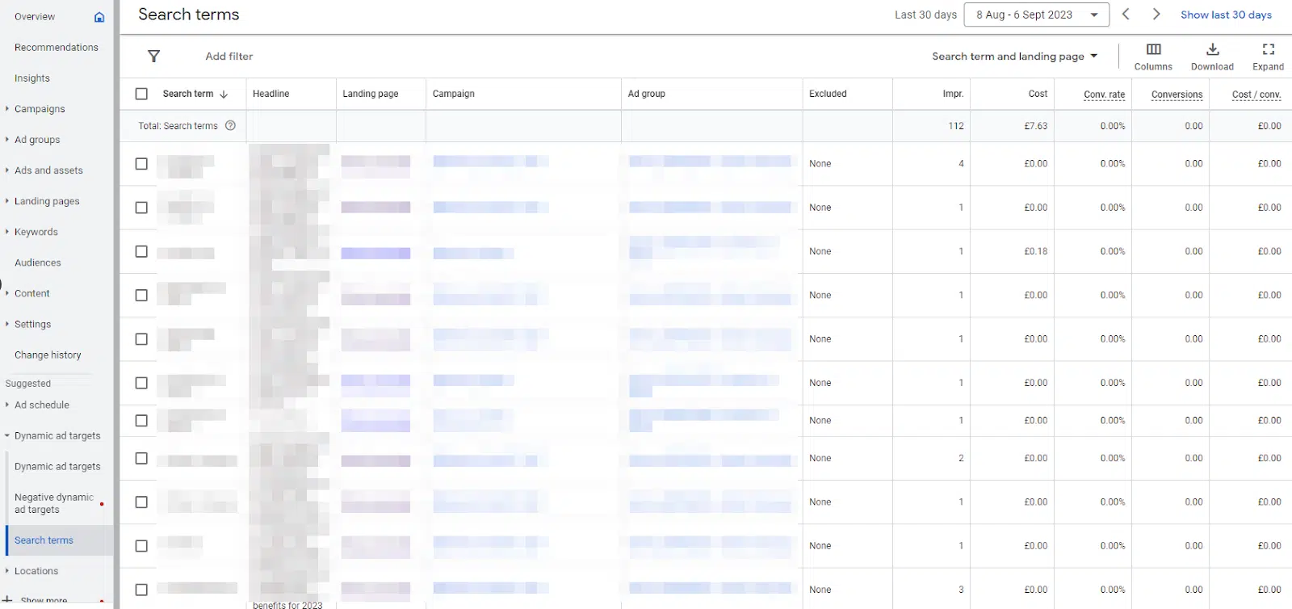
Task: Go to previous date range arrow
Action: [x=1126, y=15]
